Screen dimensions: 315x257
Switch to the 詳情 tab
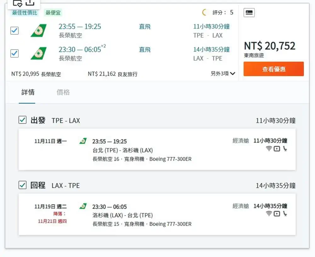pyautogui.click(x=28, y=92)
